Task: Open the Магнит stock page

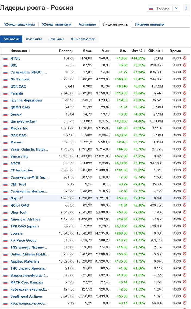Action: (x=17, y=142)
